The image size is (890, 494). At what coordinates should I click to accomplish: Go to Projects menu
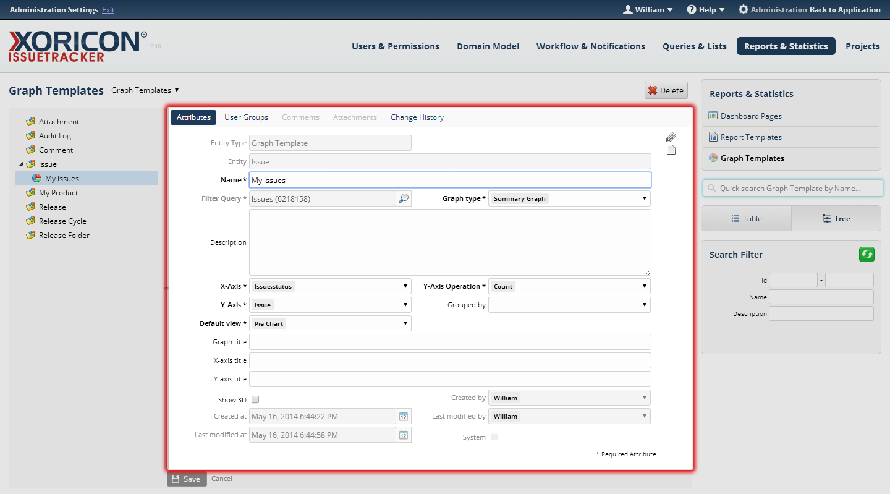point(863,46)
